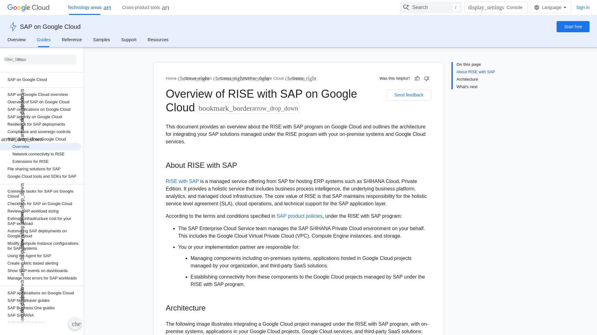Viewport: 597px width, 335px height.
Task: Open Checklists for SAP on Google Cloud
Action: click(40, 204)
